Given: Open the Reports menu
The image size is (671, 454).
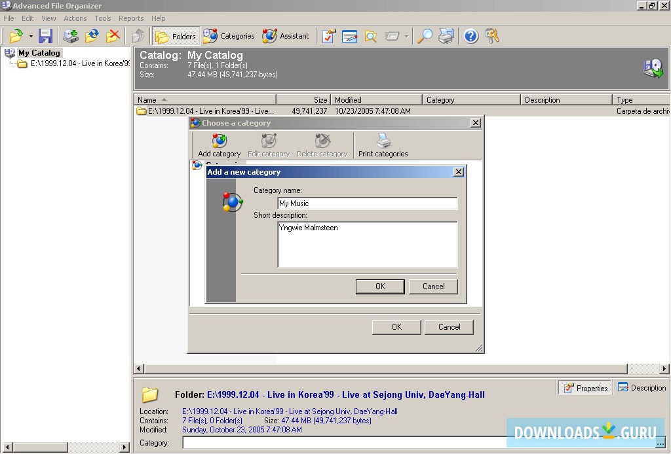Looking at the screenshot, I should (131, 18).
